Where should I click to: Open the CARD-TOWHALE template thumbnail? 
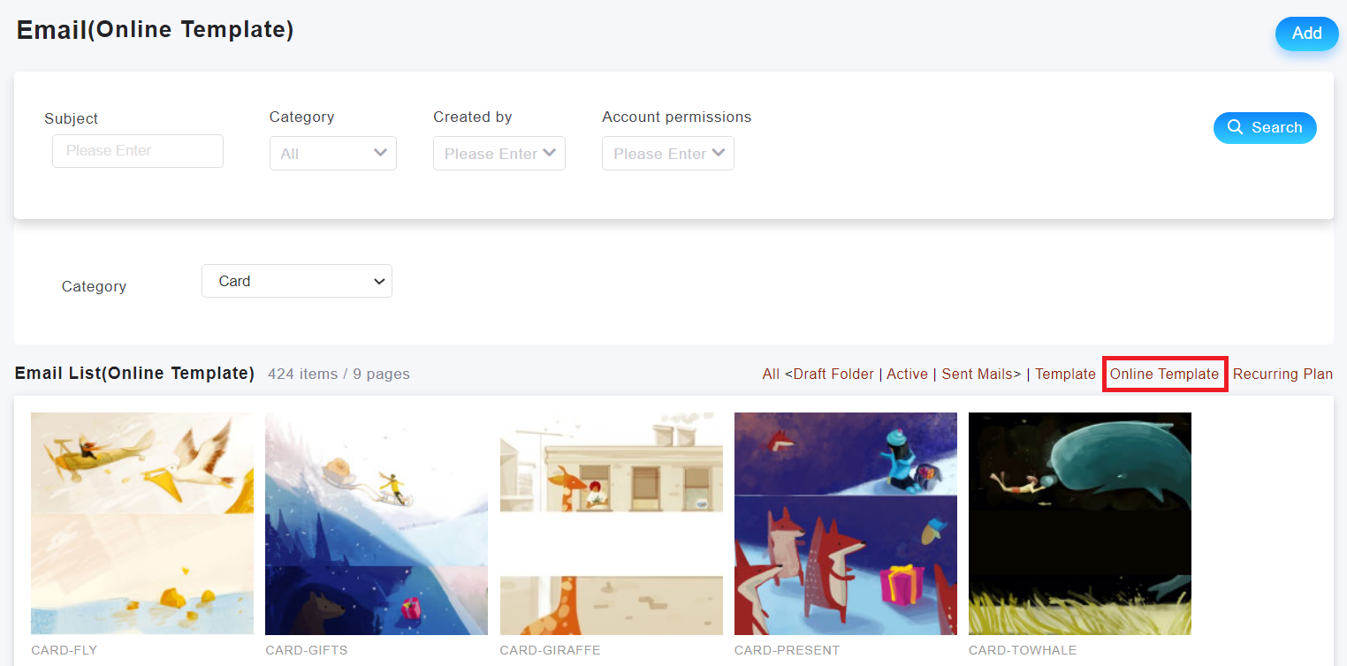pyautogui.click(x=1080, y=524)
